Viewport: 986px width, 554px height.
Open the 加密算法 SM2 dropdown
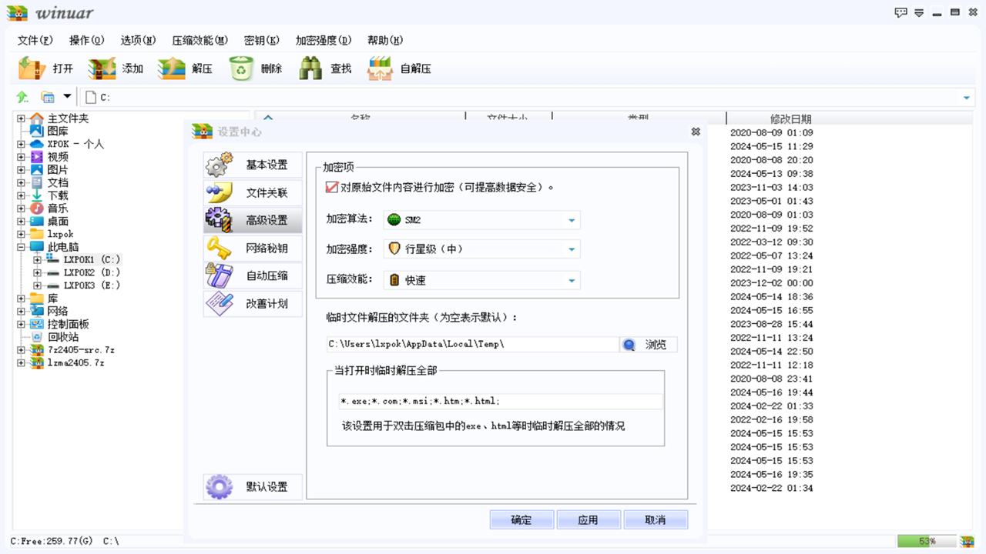pyautogui.click(x=570, y=219)
